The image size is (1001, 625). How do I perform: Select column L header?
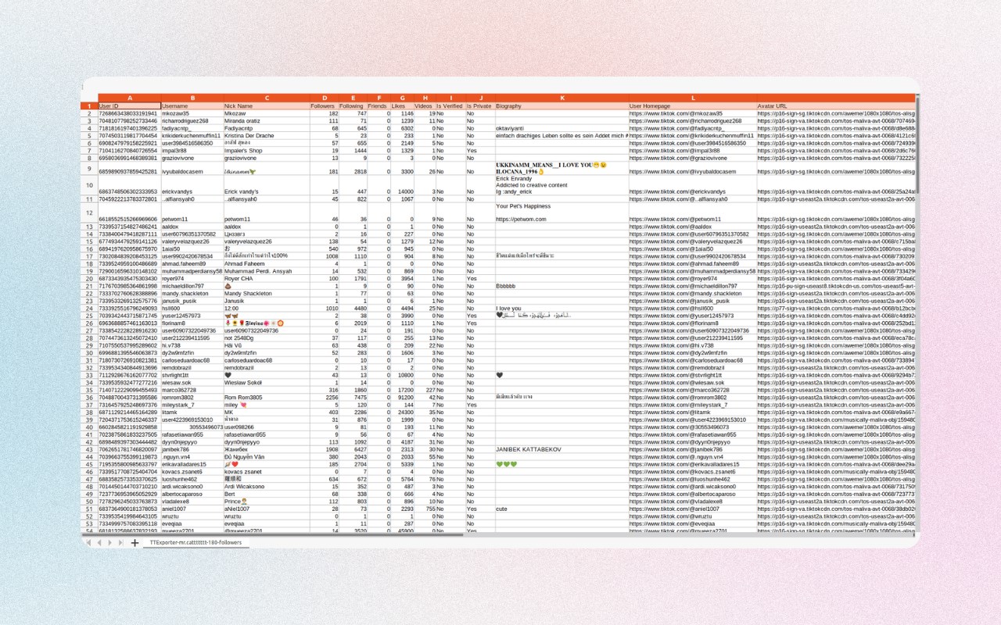tap(692, 98)
